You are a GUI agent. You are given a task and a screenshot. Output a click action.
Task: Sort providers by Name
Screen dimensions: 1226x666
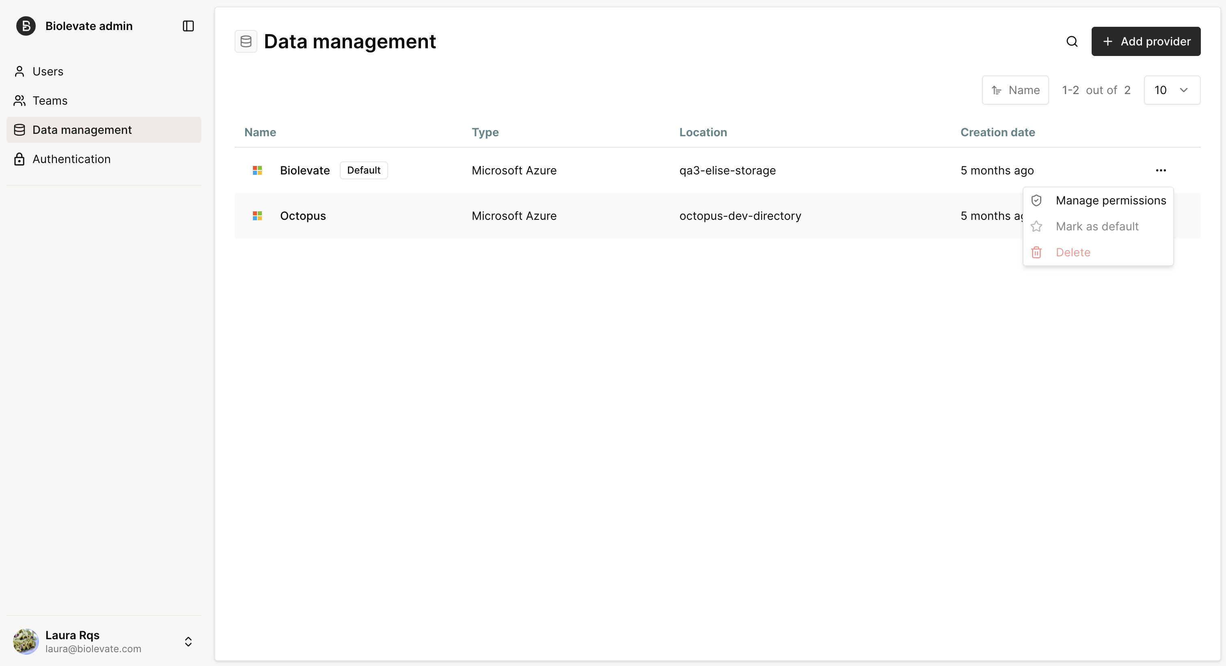coord(1015,90)
